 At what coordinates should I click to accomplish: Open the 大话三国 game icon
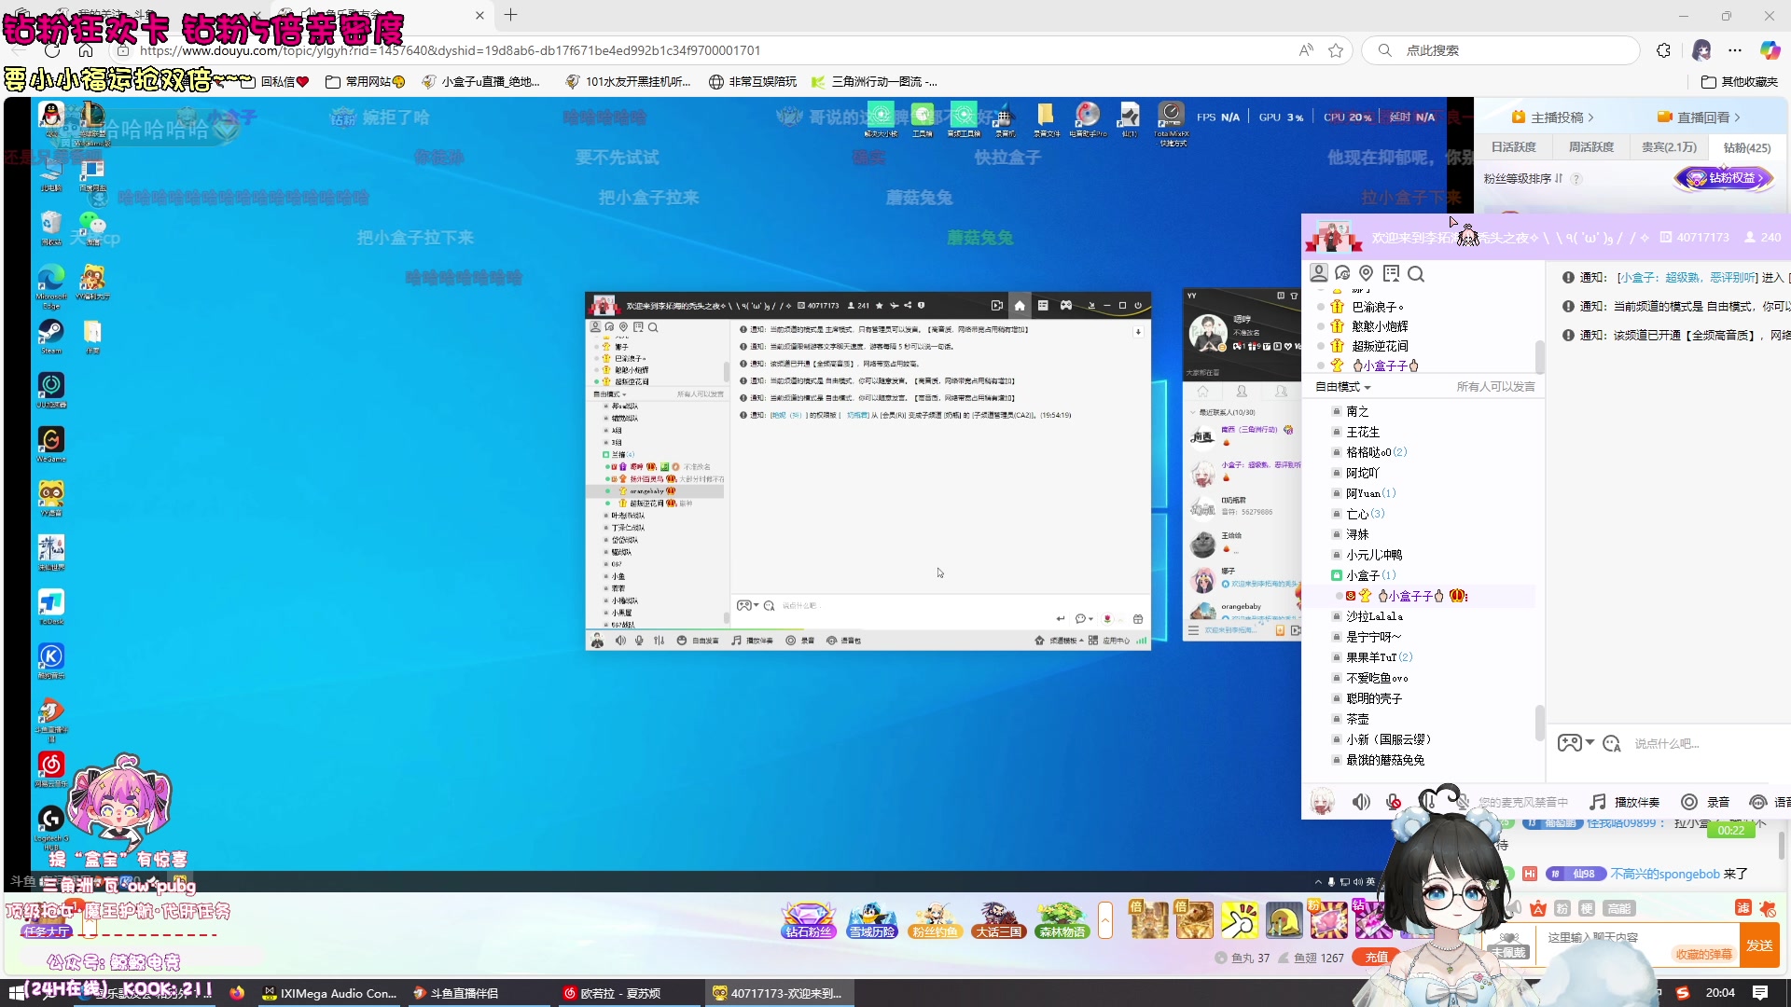click(998, 920)
